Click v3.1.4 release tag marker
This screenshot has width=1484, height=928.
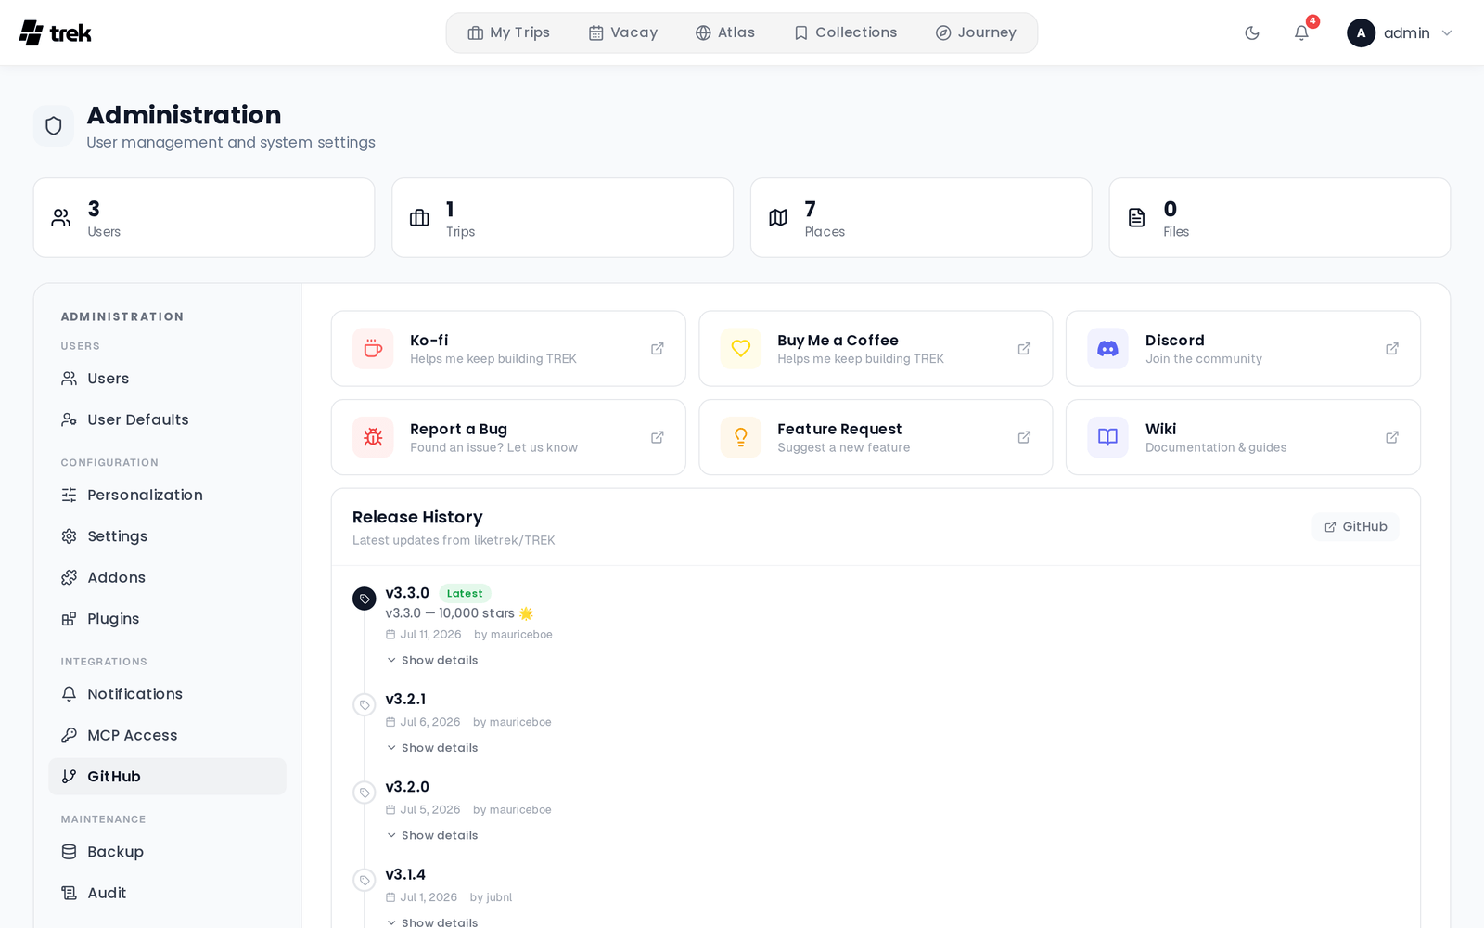click(365, 881)
